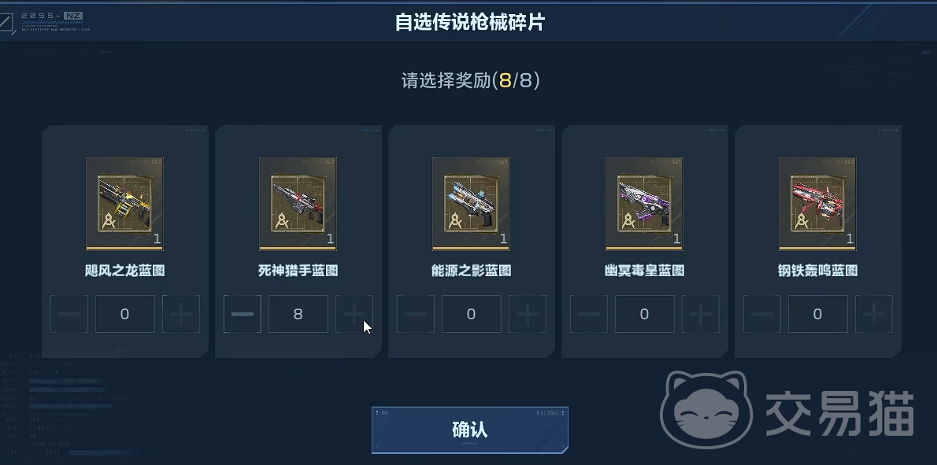Select the 幽冥毒皇蓝图 weapon blueprint icon
Screen dimensions: 937x465
(x=644, y=204)
